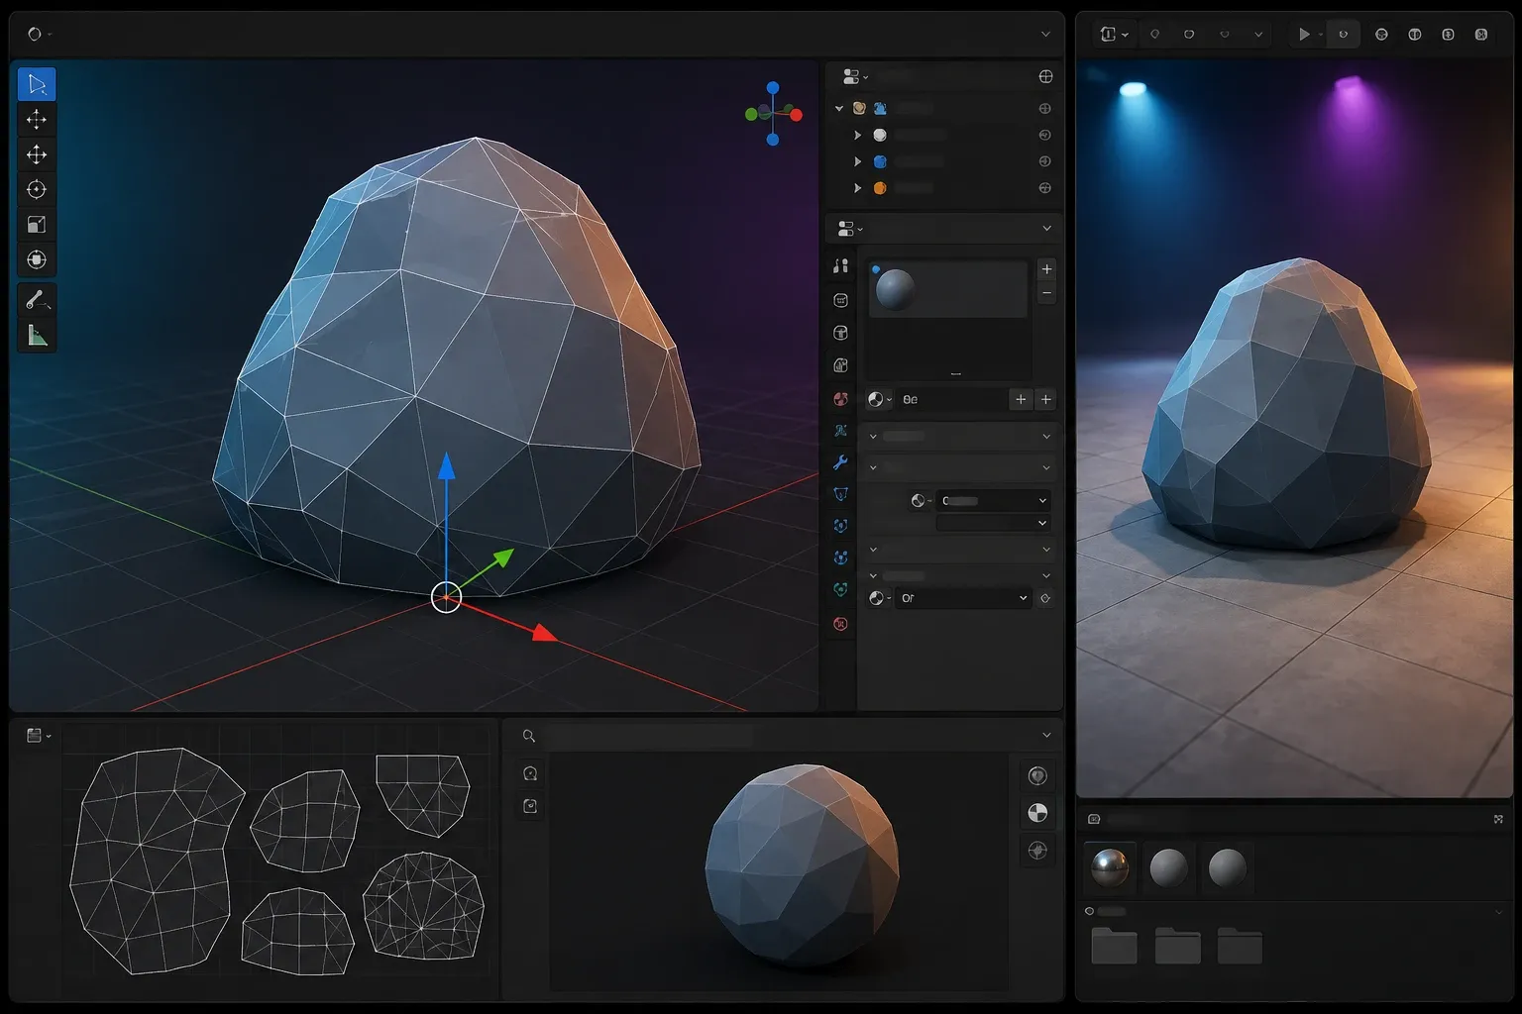Activate the combined Transform tool icon

(37, 259)
